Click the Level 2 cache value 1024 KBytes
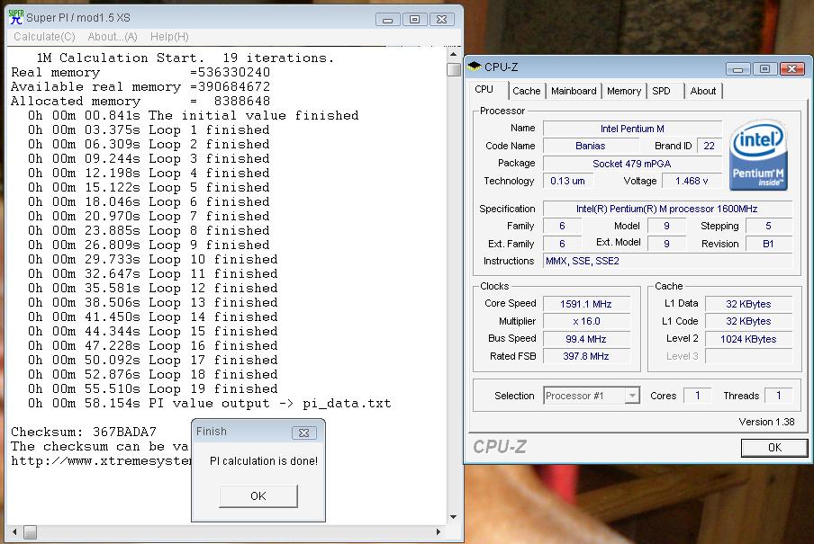The width and height of the screenshot is (814, 544). point(748,339)
